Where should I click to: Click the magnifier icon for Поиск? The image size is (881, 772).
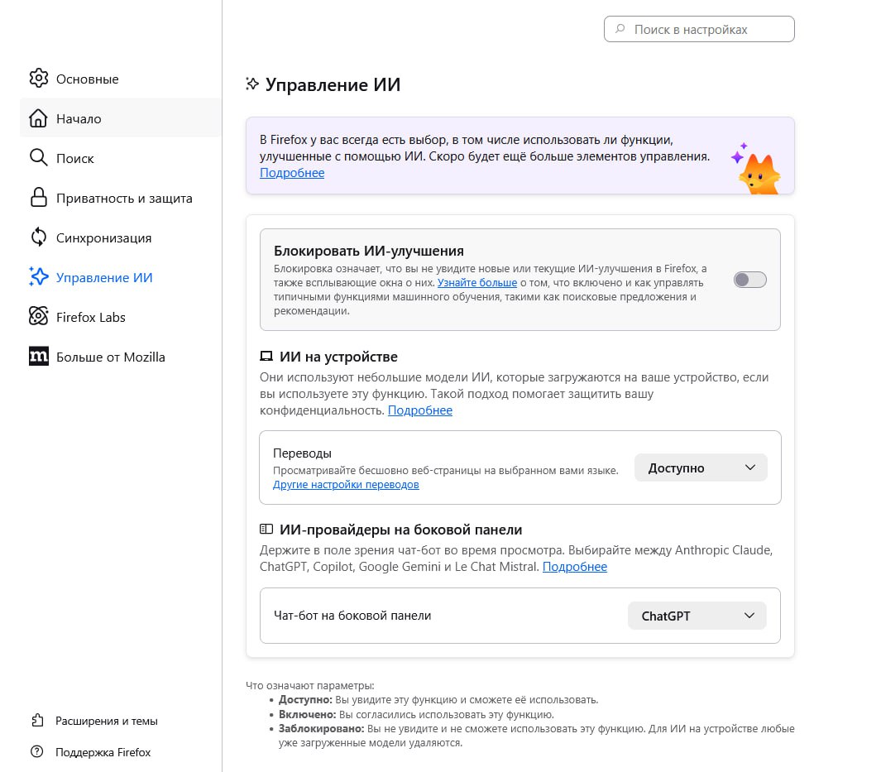[38, 158]
